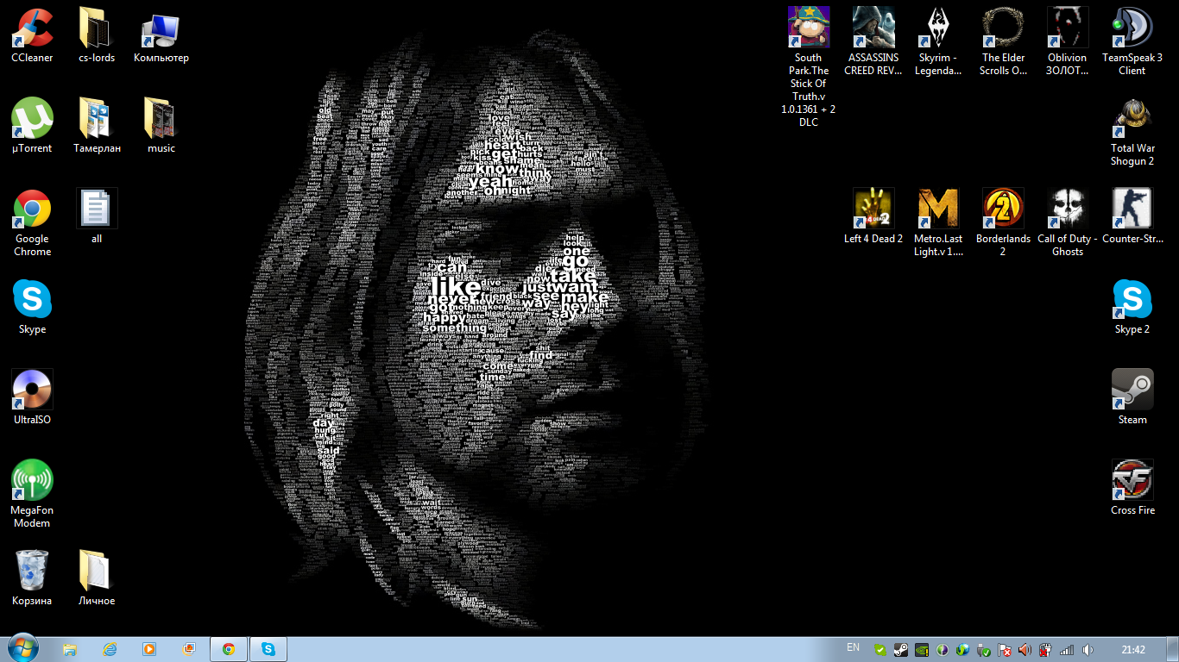
Task: Open the power plug tray icon
Action: [1046, 650]
